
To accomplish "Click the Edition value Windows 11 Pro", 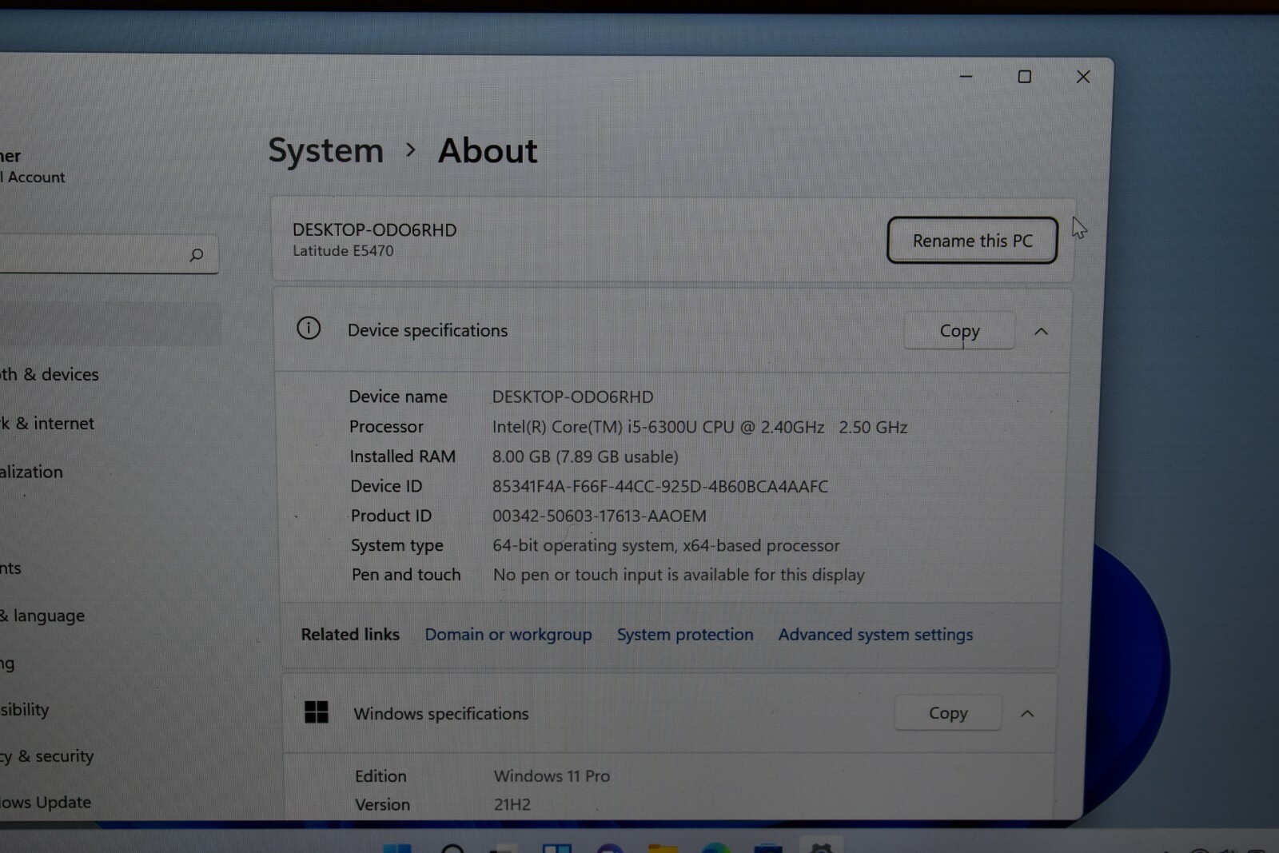I will (x=552, y=775).
